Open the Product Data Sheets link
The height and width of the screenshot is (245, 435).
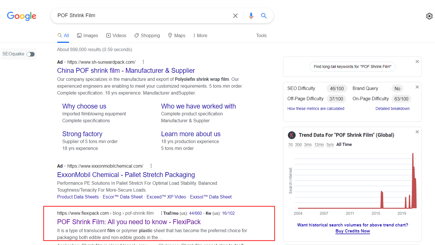pos(78,197)
